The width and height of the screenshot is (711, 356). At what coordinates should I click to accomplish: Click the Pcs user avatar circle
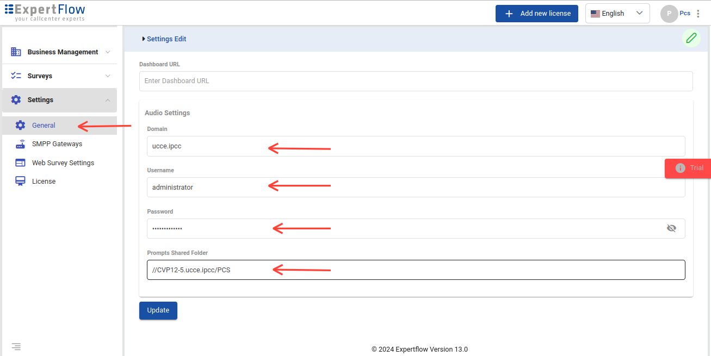[x=669, y=14]
